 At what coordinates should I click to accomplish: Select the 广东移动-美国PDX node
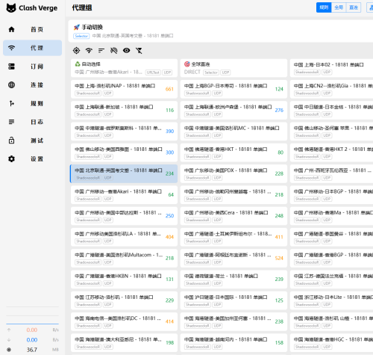(233, 174)
